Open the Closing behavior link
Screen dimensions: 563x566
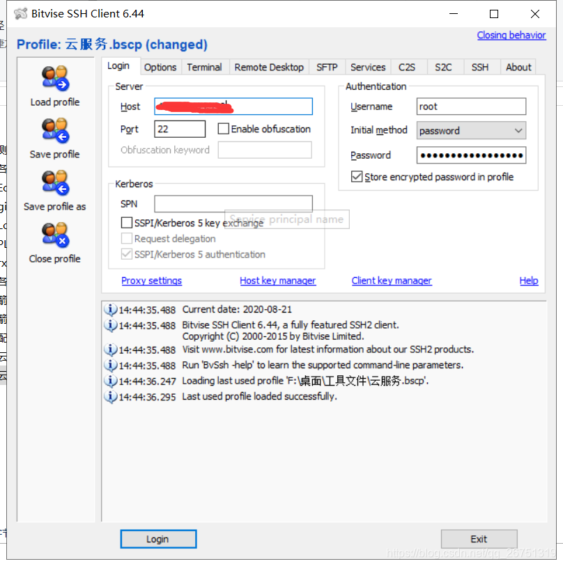511,36
